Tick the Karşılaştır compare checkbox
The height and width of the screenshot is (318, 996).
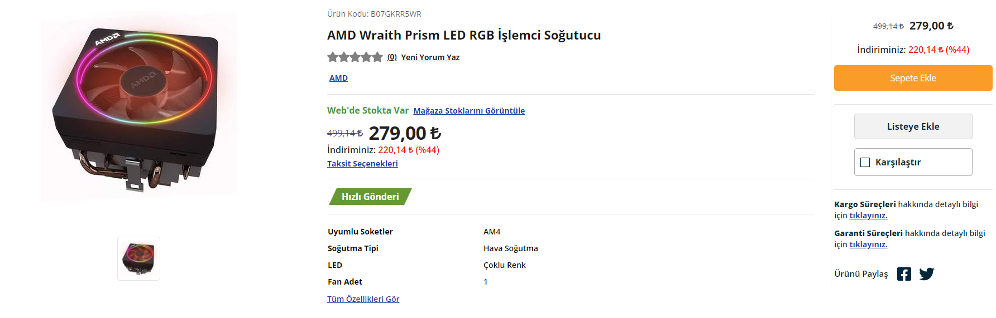tap(865, 162)
